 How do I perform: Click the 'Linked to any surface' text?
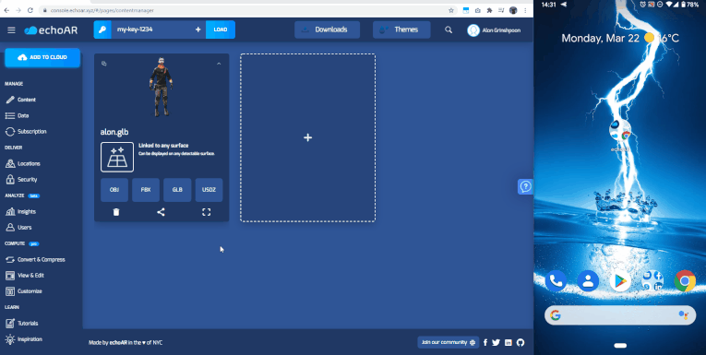pos(163,146)
